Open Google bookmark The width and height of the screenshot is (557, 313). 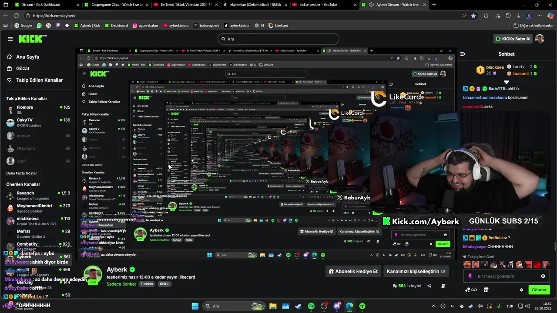(x=23, y=26)
